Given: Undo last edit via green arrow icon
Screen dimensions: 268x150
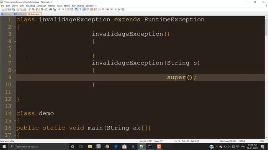Looking at the screenshot, I should click(x=42, y=9).
